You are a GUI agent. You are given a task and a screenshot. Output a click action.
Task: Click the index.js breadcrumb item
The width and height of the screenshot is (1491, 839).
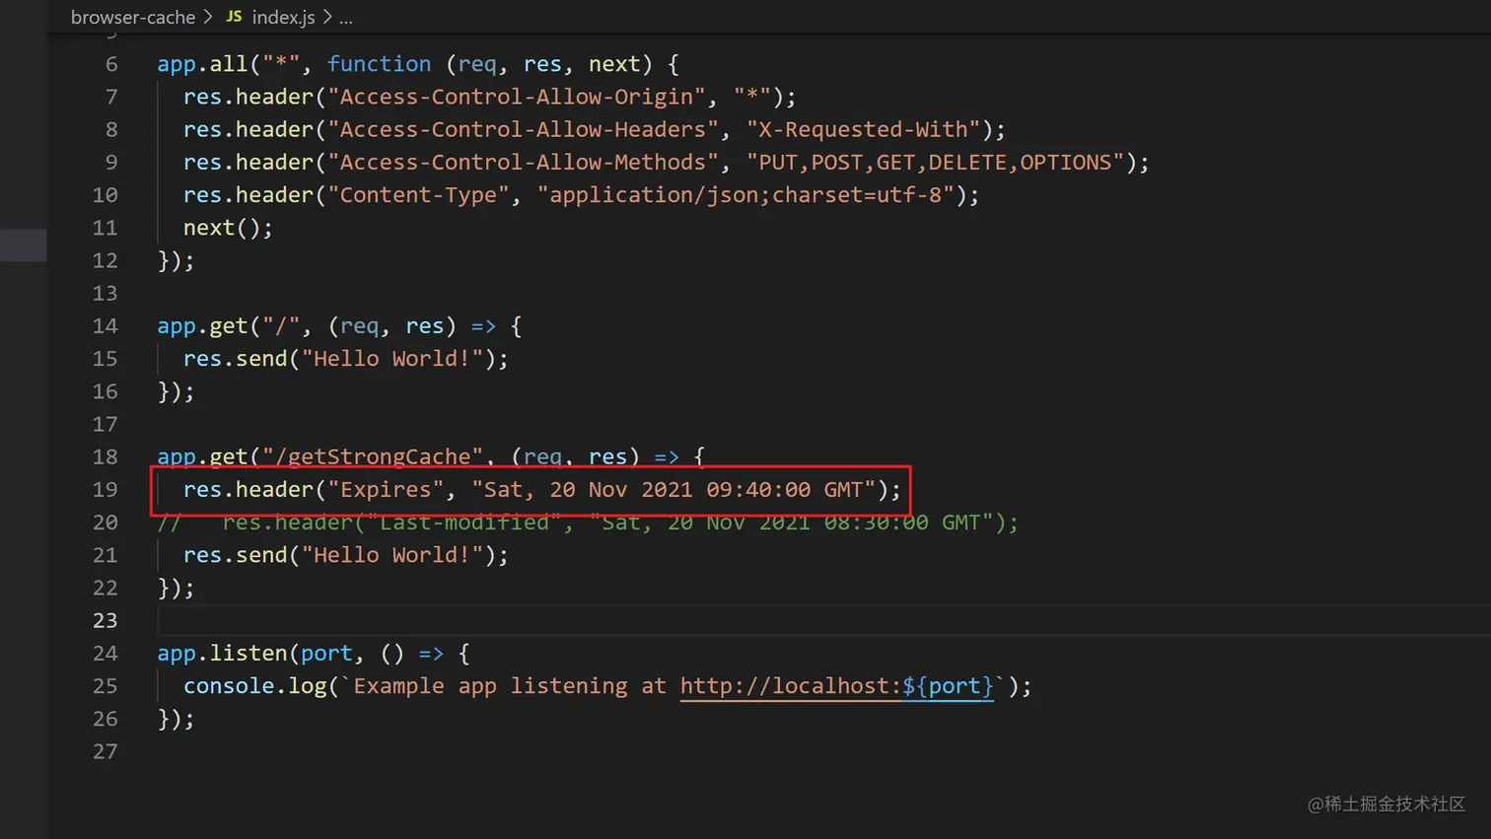tap(283, 17)
